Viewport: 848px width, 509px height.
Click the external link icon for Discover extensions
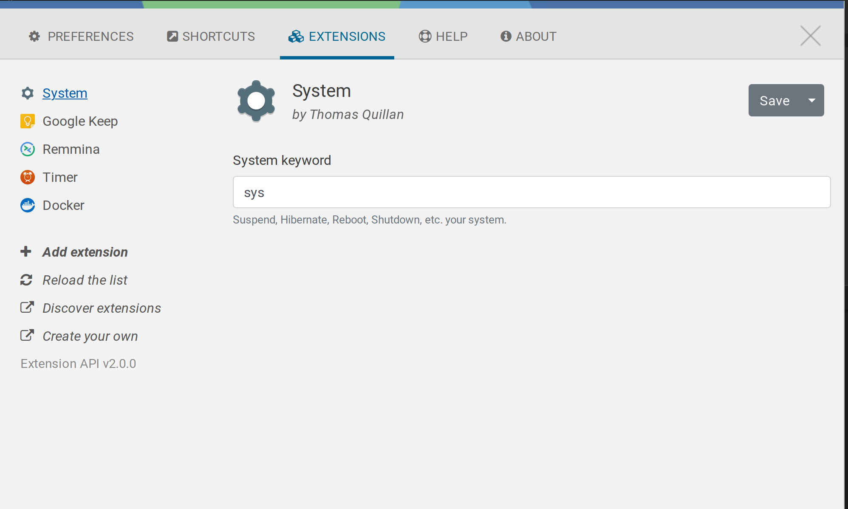coord(27,308)
